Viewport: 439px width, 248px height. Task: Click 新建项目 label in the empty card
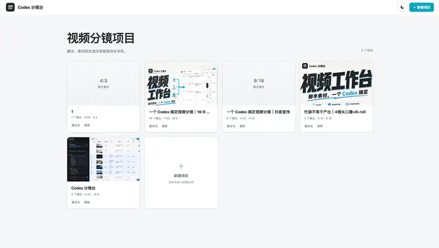click(x=181, y=176)
